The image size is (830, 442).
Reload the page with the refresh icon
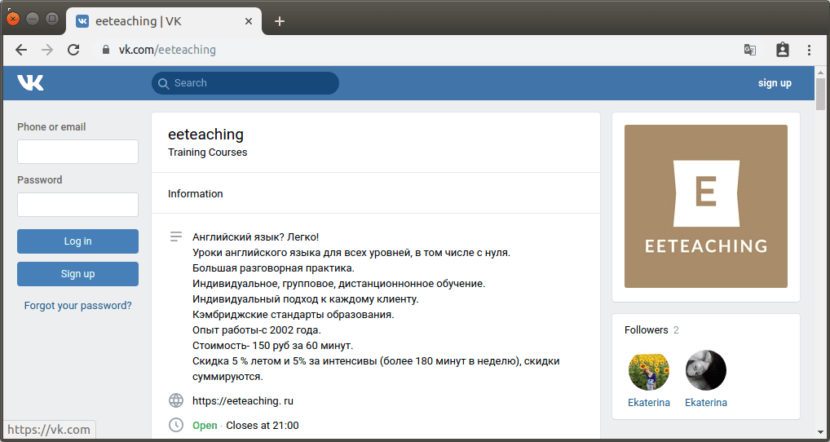pos(73,50)
